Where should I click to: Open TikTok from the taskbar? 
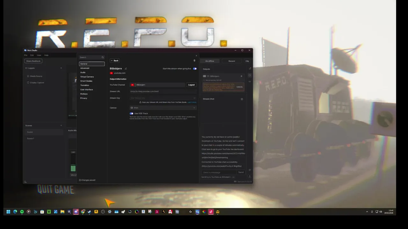[211, 212]
